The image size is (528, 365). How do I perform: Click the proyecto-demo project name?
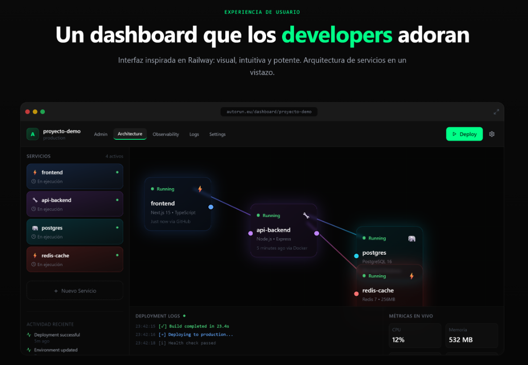coord(62,131)
